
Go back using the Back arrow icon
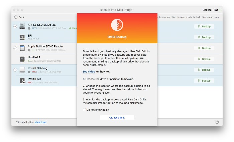[x=16, y=17]
